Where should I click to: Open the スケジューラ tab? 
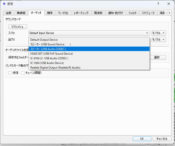[x=148, y=13]
